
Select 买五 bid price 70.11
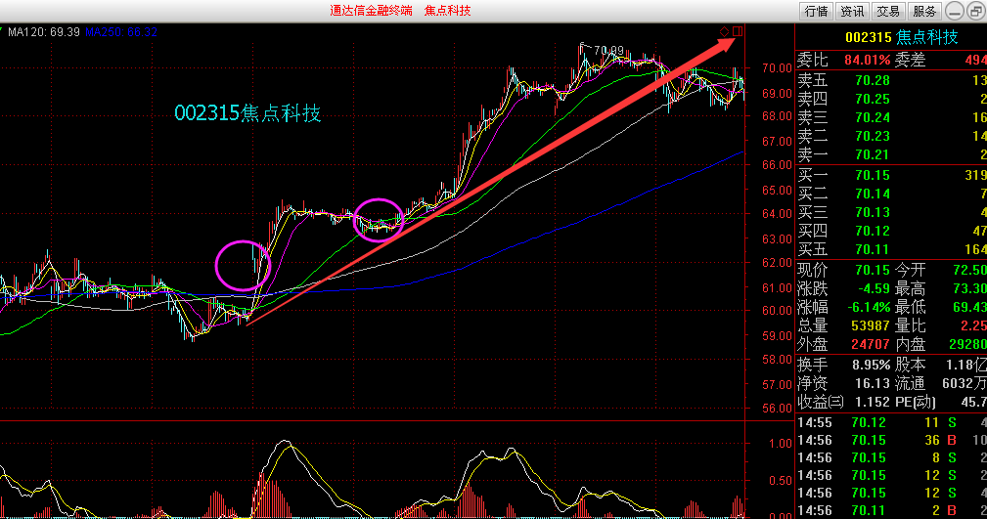[x=873, y=250]
